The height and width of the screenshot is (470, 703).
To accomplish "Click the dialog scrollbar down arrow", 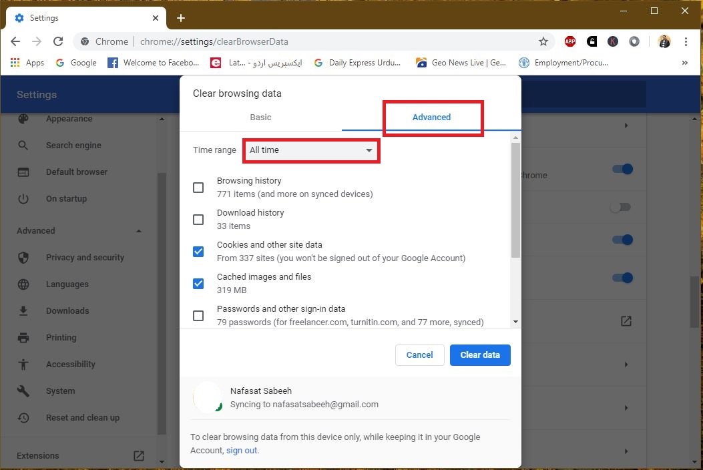I will click(515, 322).
